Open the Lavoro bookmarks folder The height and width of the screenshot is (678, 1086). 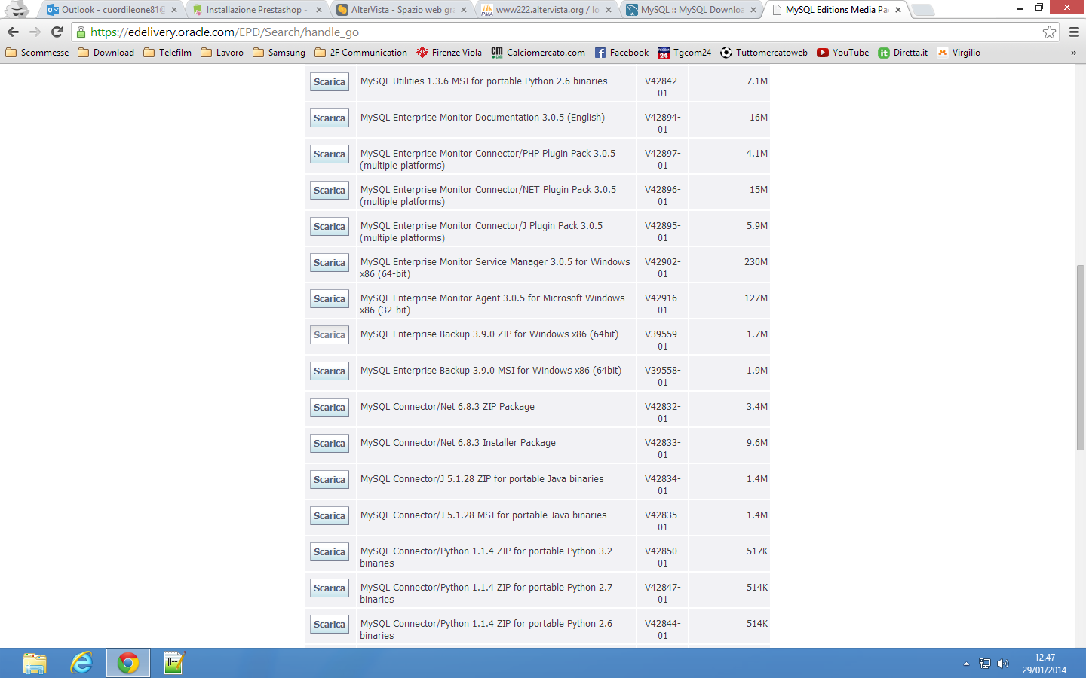222,53
